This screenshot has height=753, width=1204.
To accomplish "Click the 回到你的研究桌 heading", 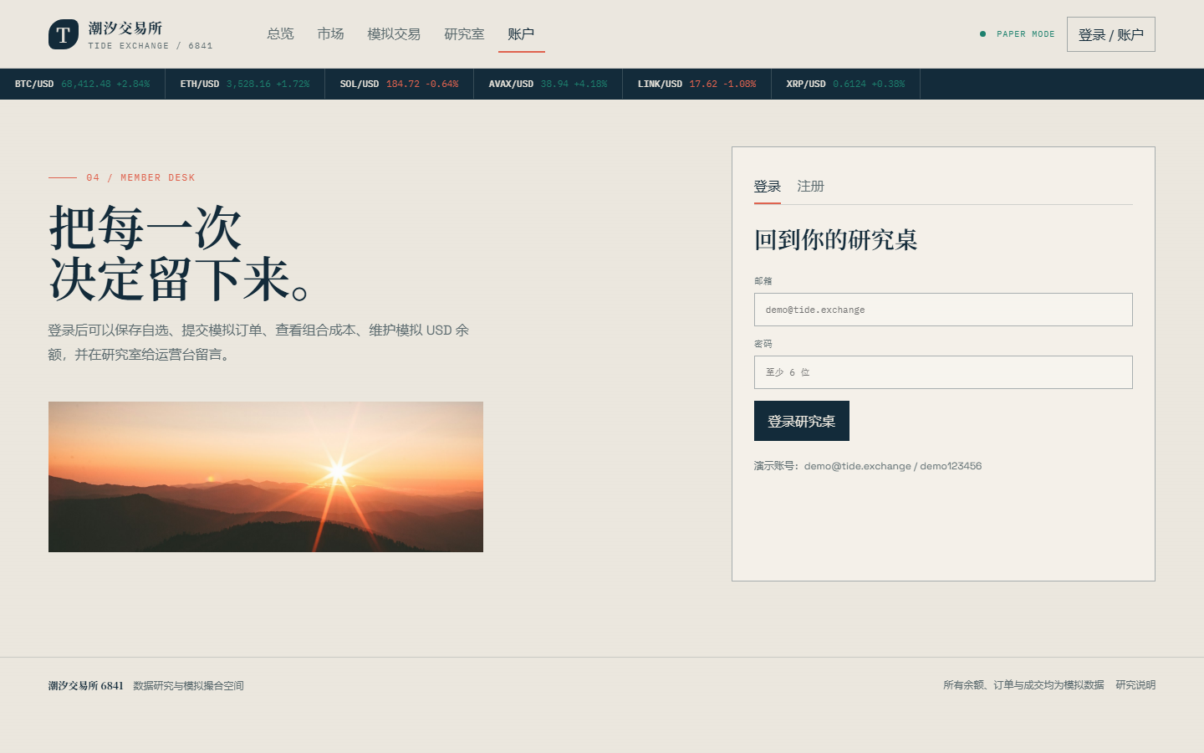I will click(x=836, y=240).
